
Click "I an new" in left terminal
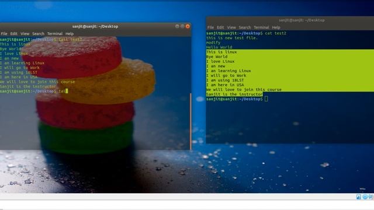click(9, 58)
